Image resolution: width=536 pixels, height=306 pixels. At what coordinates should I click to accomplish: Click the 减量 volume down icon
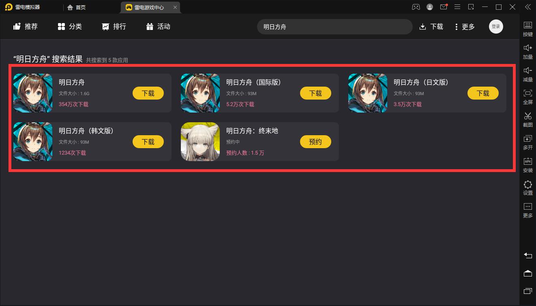pyautogui.click(x=527, y=74)
